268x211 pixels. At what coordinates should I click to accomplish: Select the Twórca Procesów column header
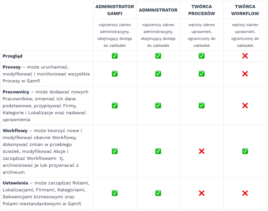pyautogui.click(x=202, y=10)
